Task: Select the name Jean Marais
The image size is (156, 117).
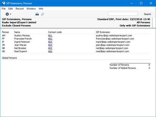Action: (20, 45)
